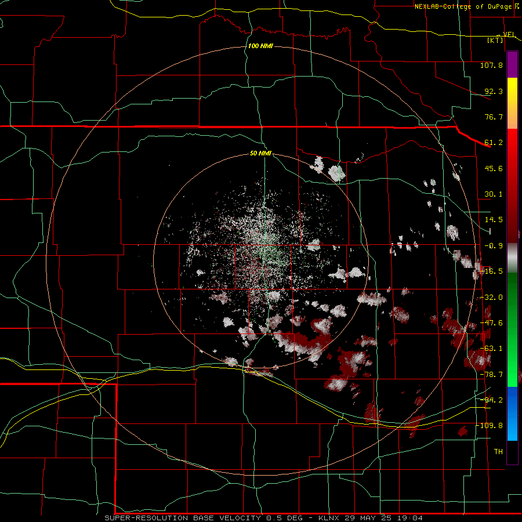Click the 92.3 velocity scale value
Screen dimensions: 522x522
494,91
